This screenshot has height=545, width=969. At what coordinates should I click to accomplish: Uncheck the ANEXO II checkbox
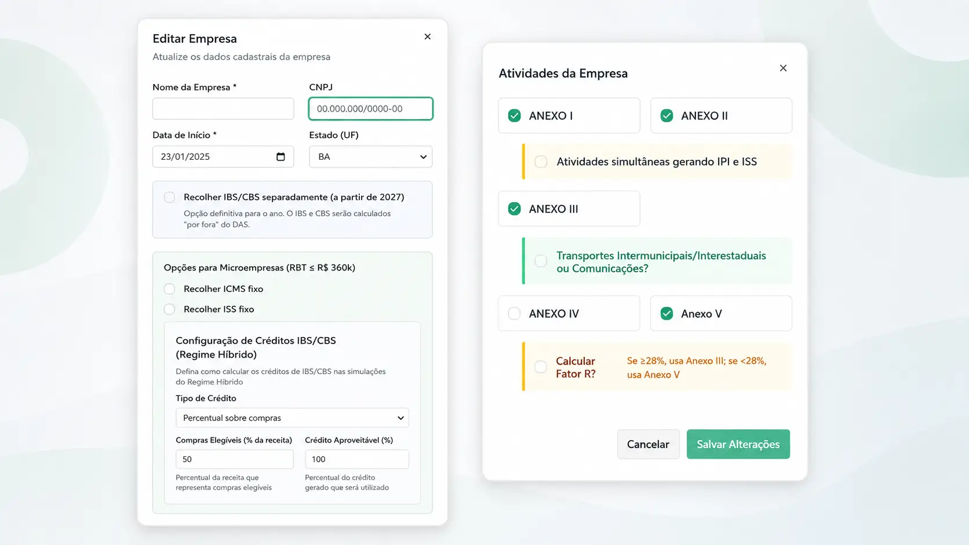[x=666, y=115]
